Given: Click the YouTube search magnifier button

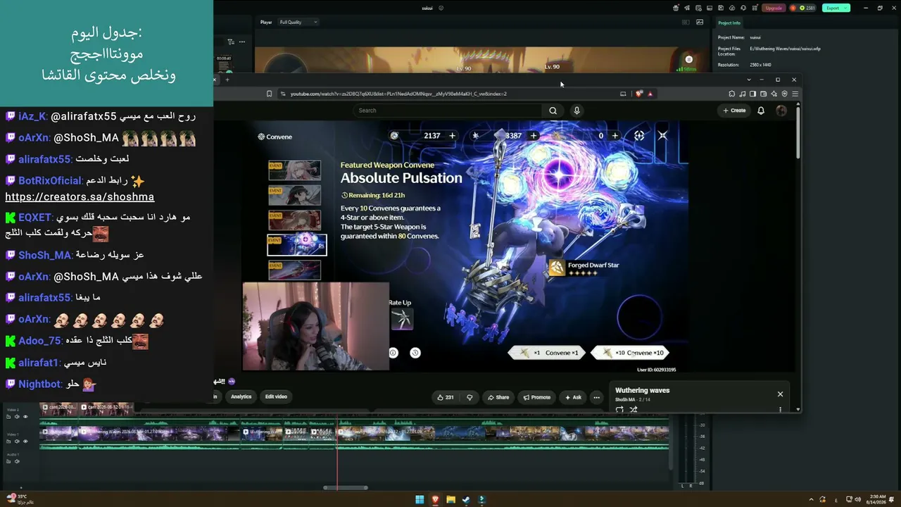Looking at the screenshot, I should point(553,111).
